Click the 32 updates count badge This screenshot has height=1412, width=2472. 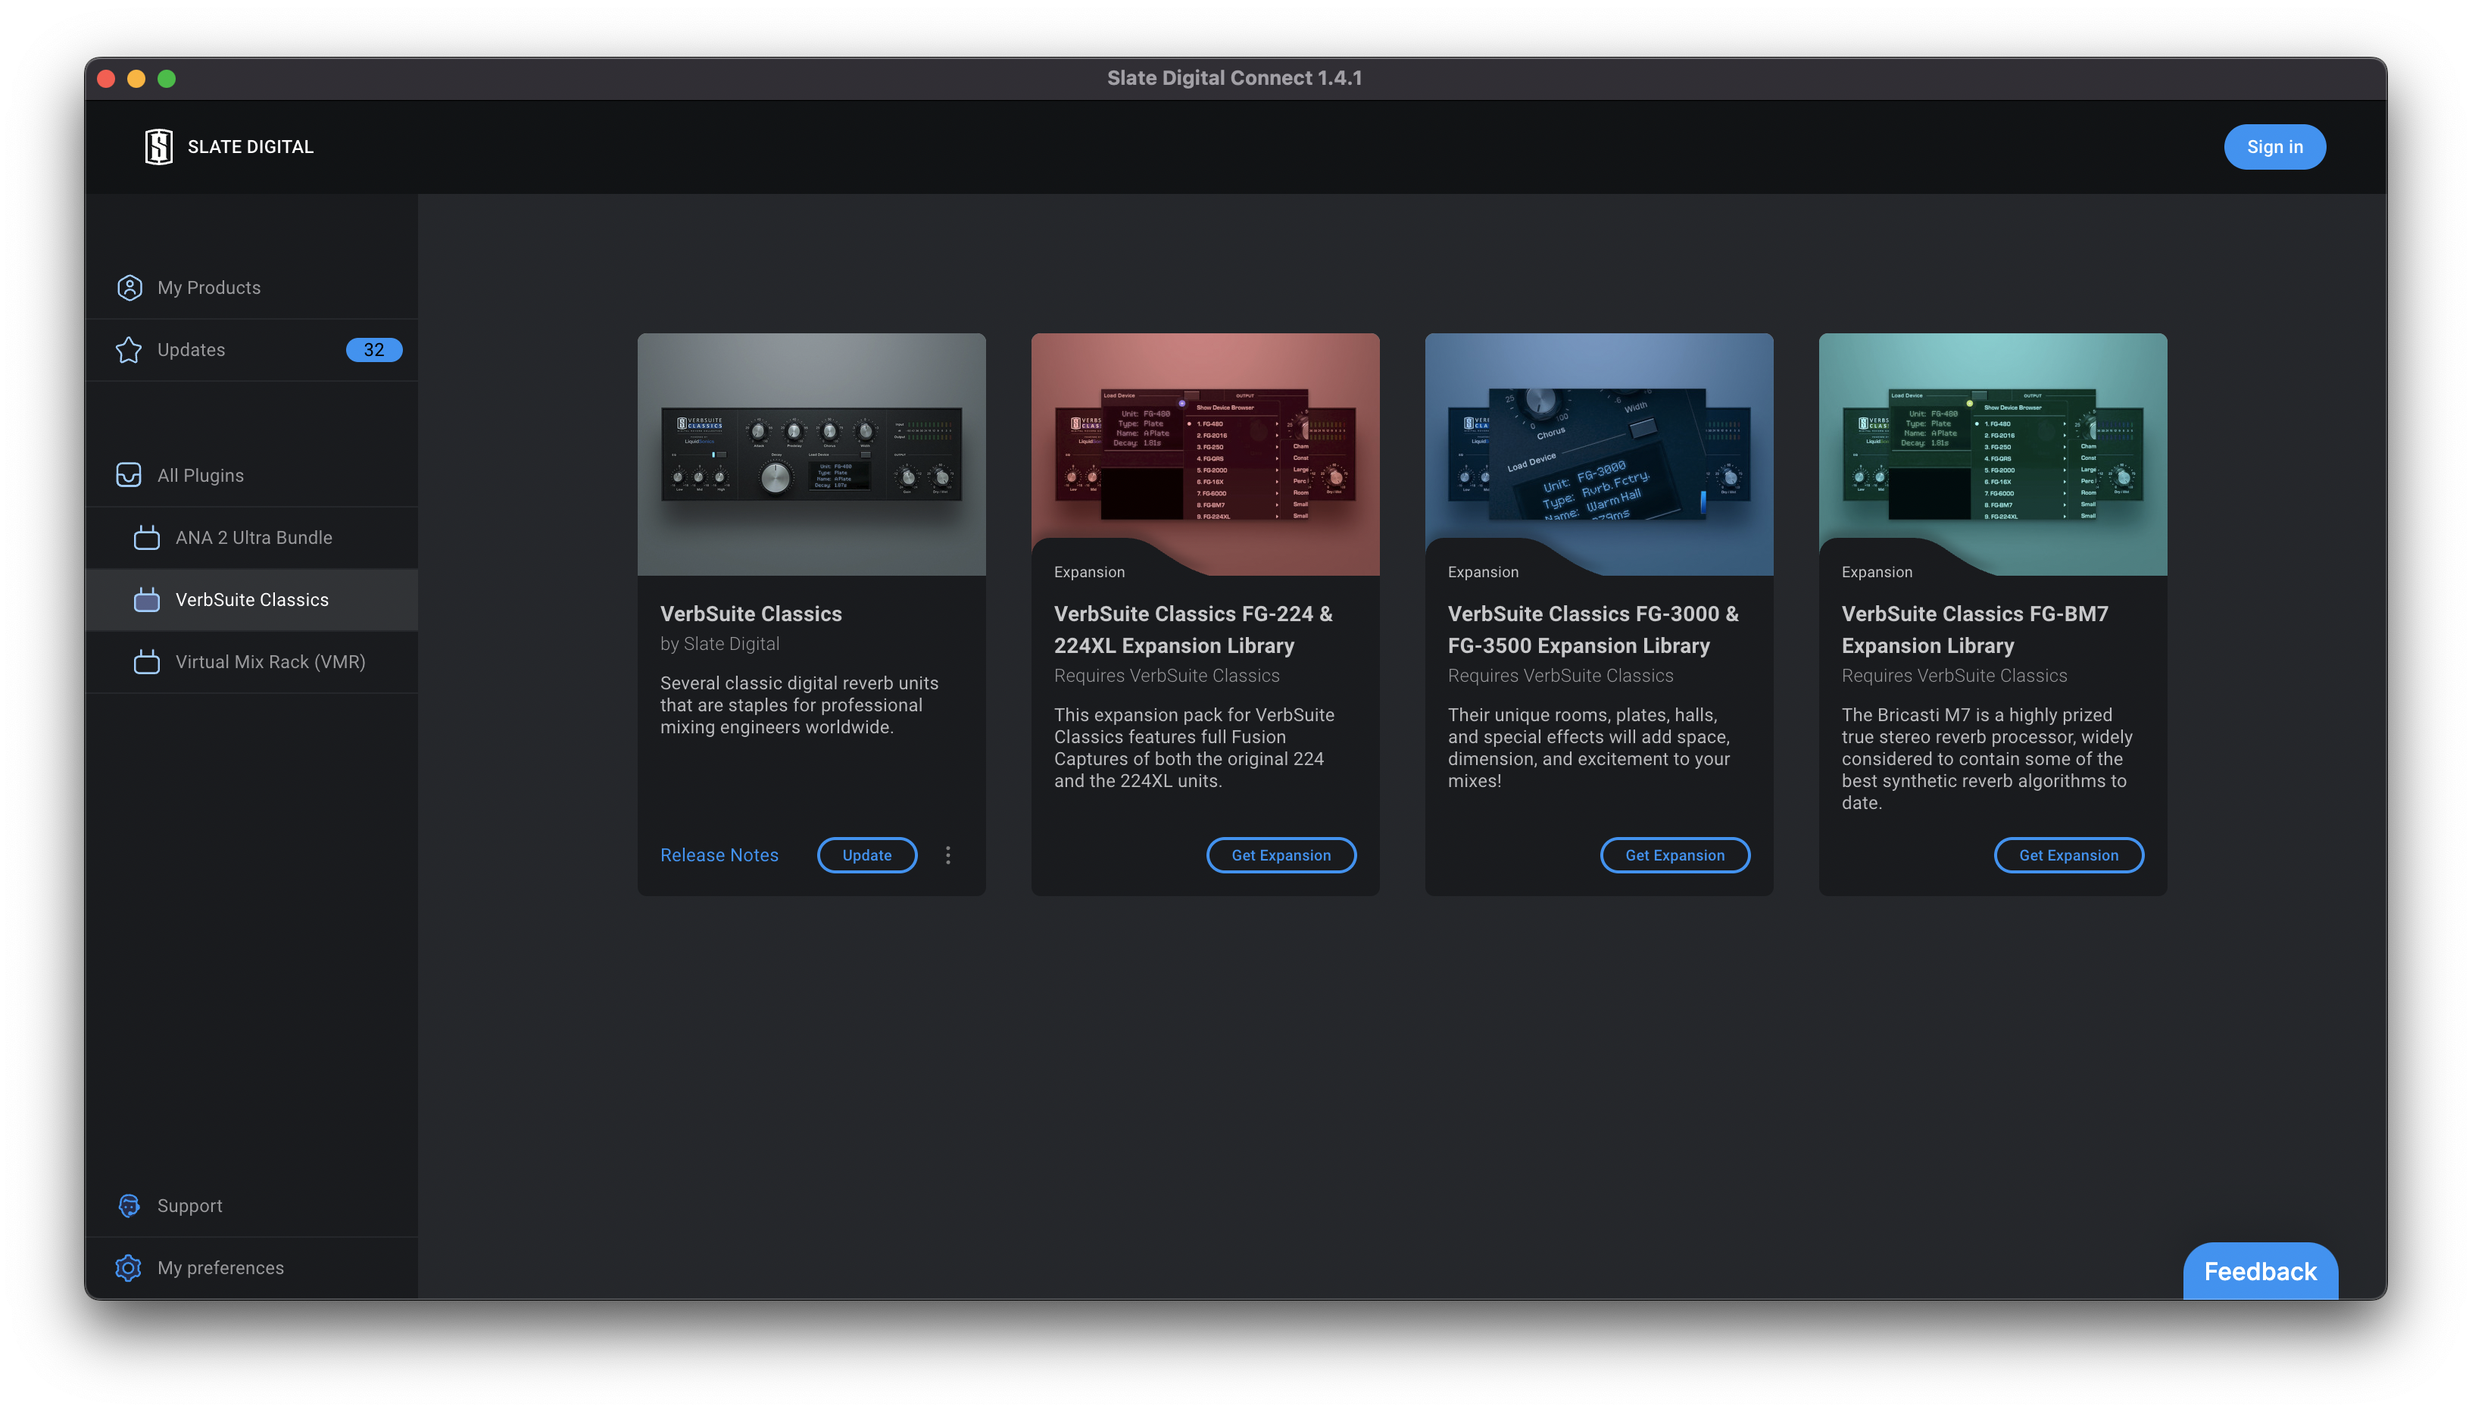374,349
